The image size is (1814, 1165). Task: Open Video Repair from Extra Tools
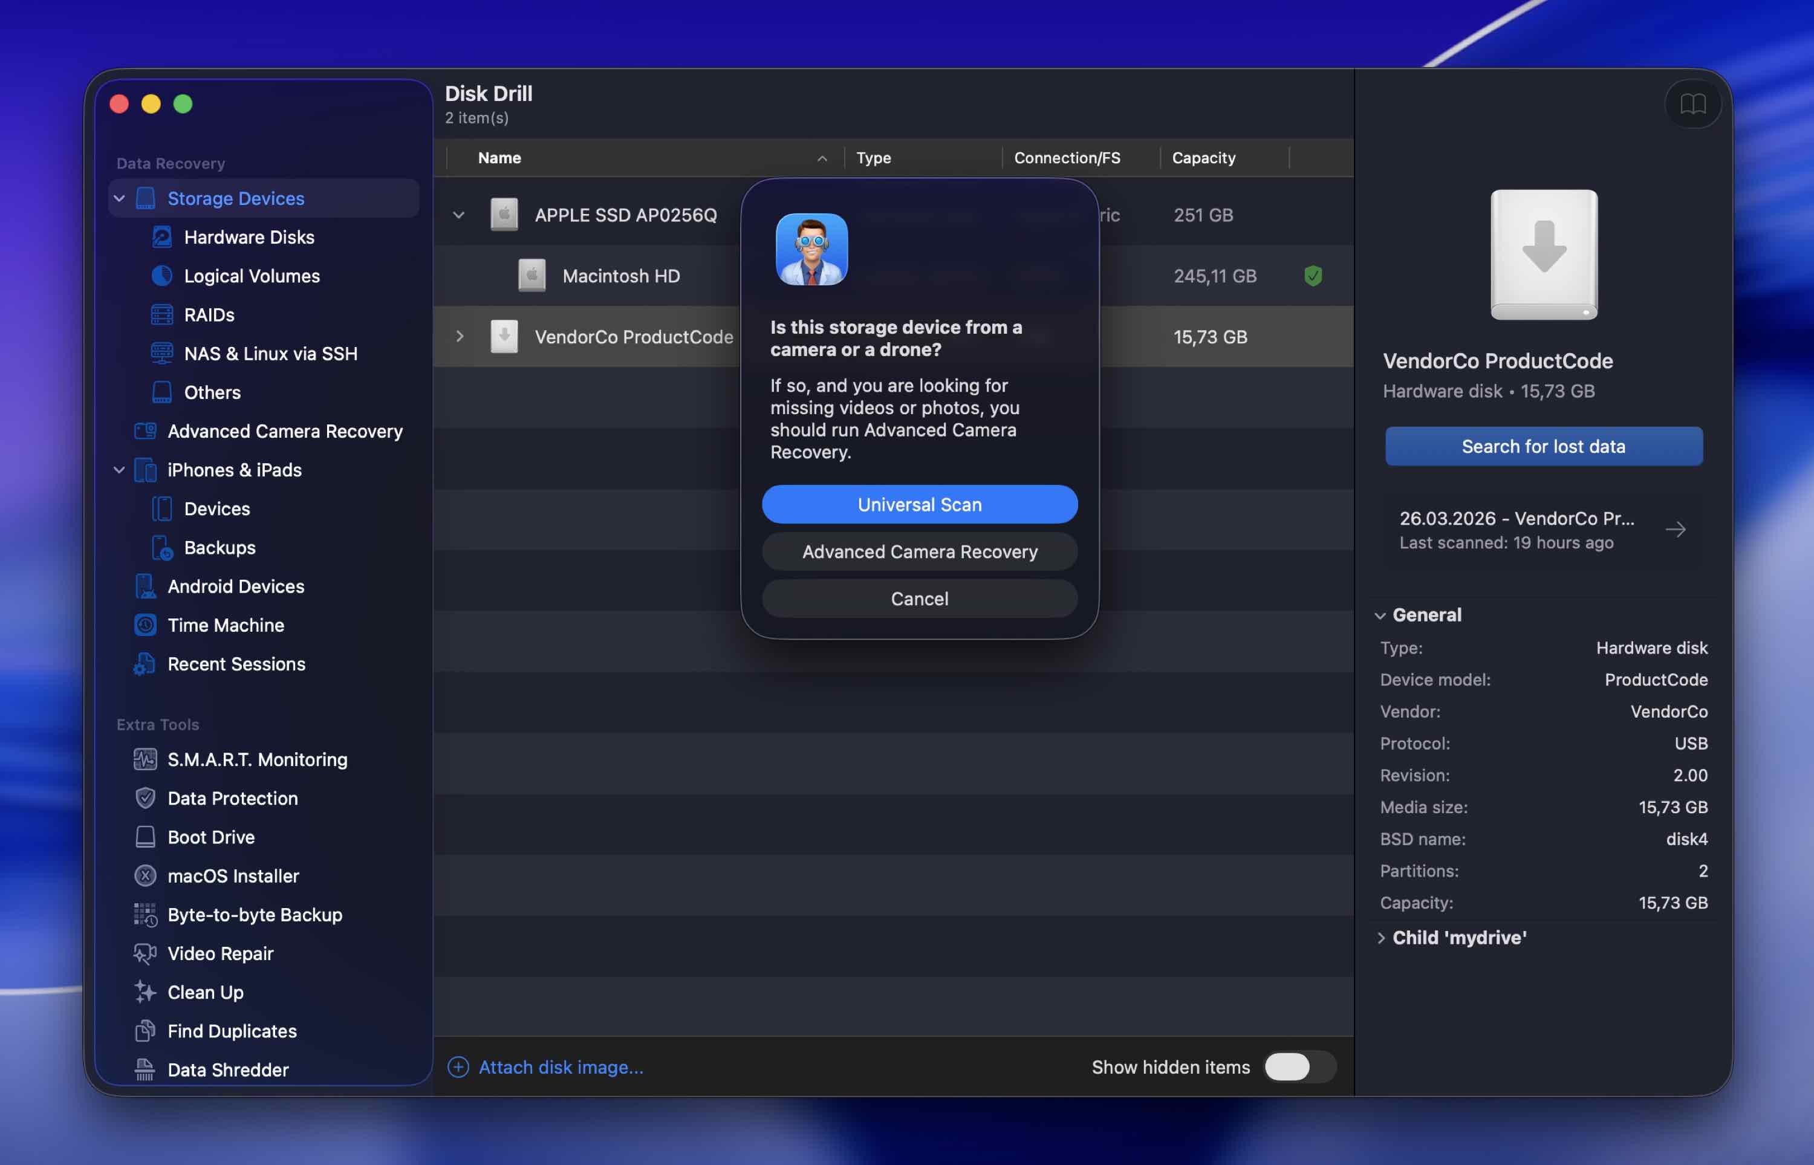[221, 953]
